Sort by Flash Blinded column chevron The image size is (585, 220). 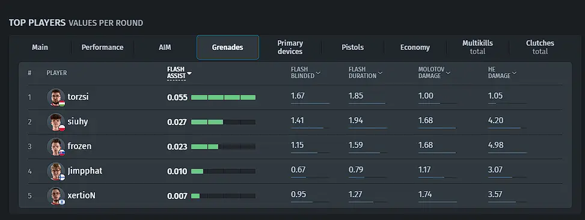(x=318, y=73)
